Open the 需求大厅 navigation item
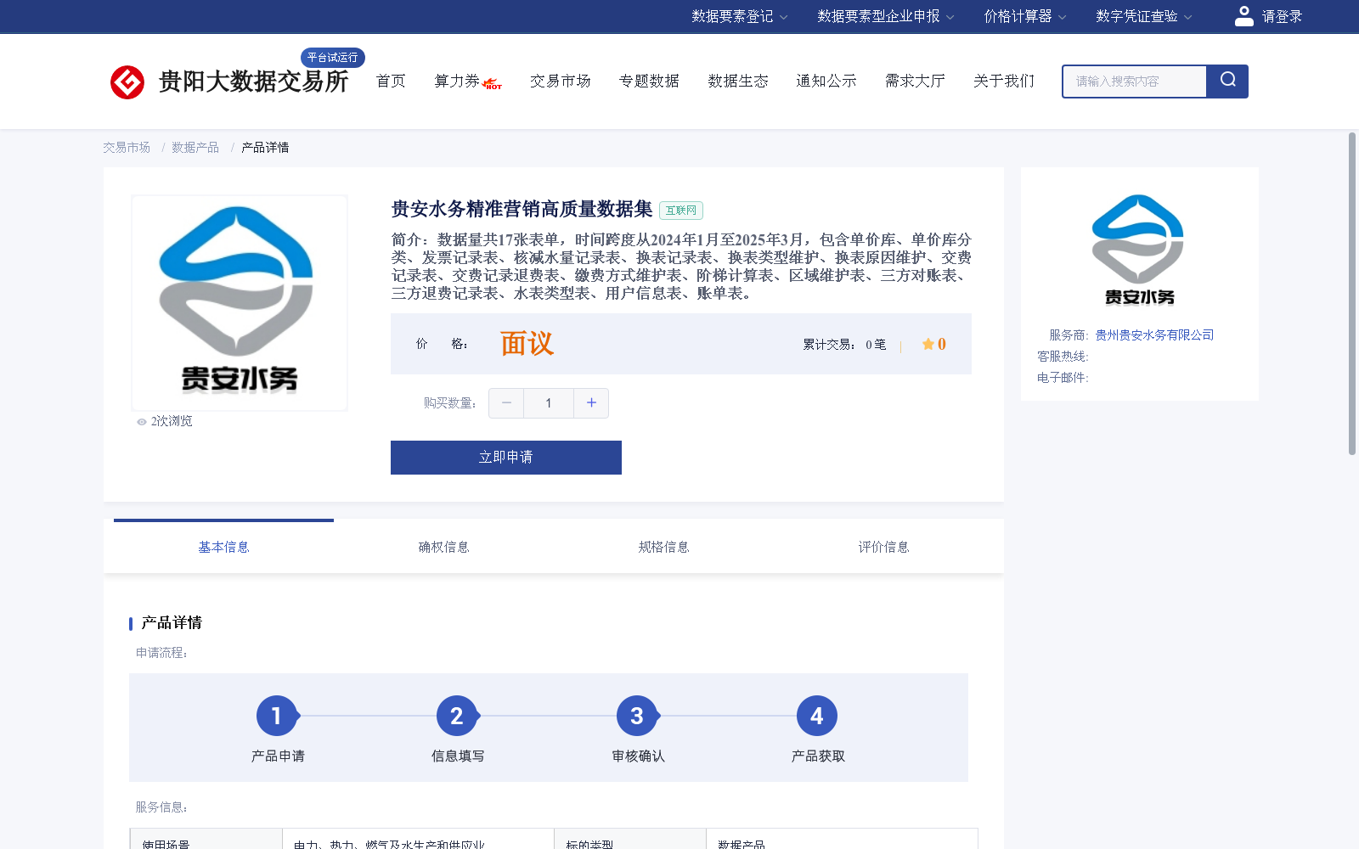This screenshot has width=1359, height=849. click(915, 81)
